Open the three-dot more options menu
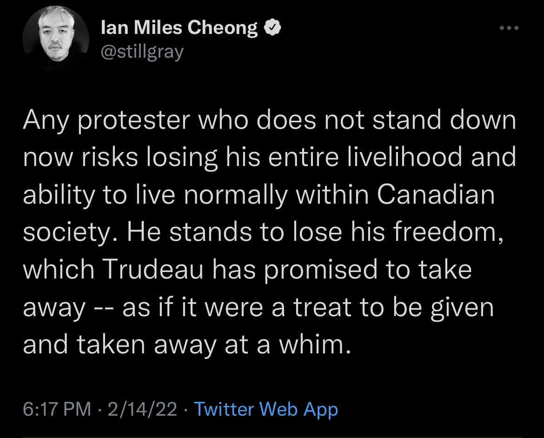Viewport: 544px width, 438px height. pos(508,28)
